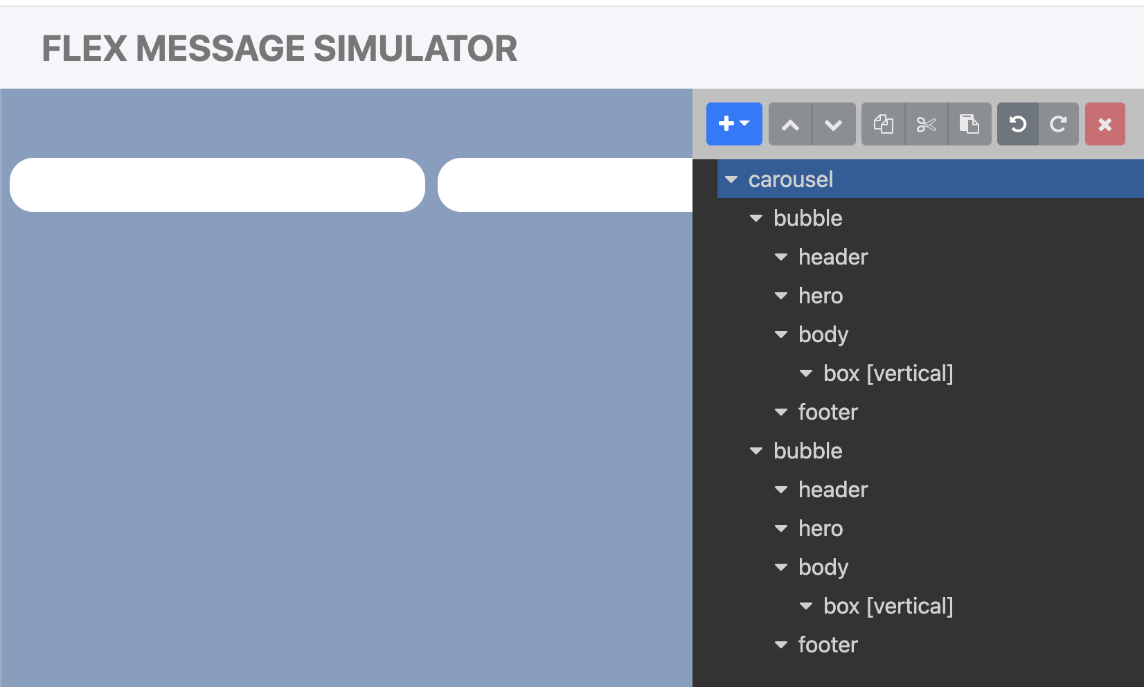Image resolution: width=1144 pixels, height=687 pixels.
Task: Select second bubble's footer item
Action: [x=828, y=645]
